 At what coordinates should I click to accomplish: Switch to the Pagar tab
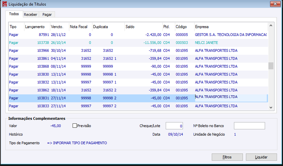point(47,14)
